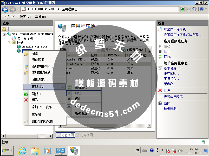Viewport: 209px width, 156px height.
Task: Choose 停止 in the manage website submenu
Action: click(x=78, y=99)
